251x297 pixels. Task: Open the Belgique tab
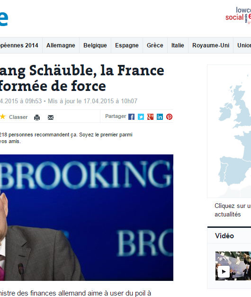[95, 45]
